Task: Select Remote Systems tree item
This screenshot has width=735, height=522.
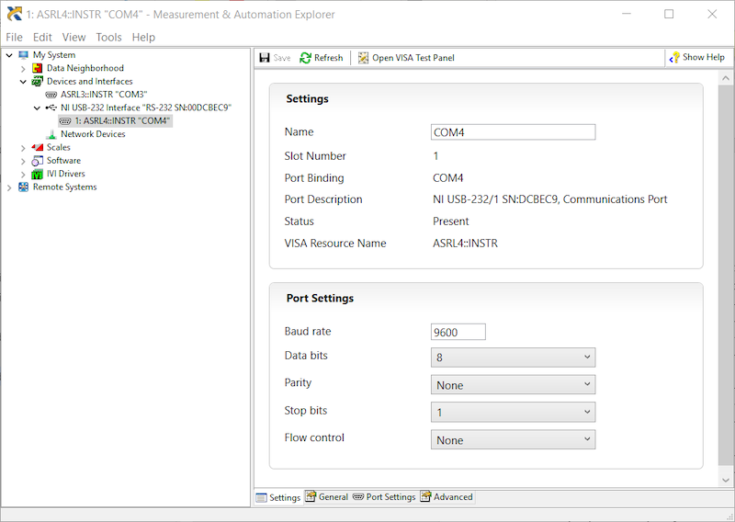Action: pyautogui.click(x=64, y=187)
